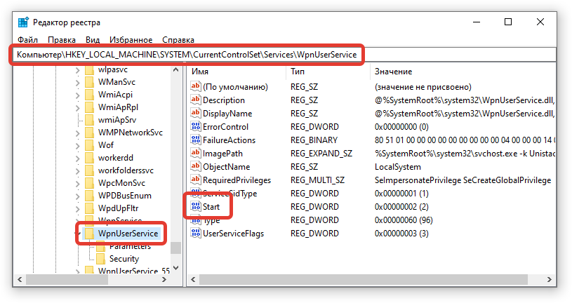Open the Файл menu
The width and height of the screenshot is (572, 303).
pyautogui.click(x=28, y=40)
